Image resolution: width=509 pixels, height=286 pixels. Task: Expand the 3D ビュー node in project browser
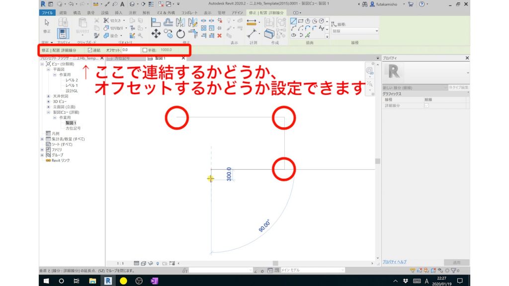pyautogui.click(x=48, y=101)
